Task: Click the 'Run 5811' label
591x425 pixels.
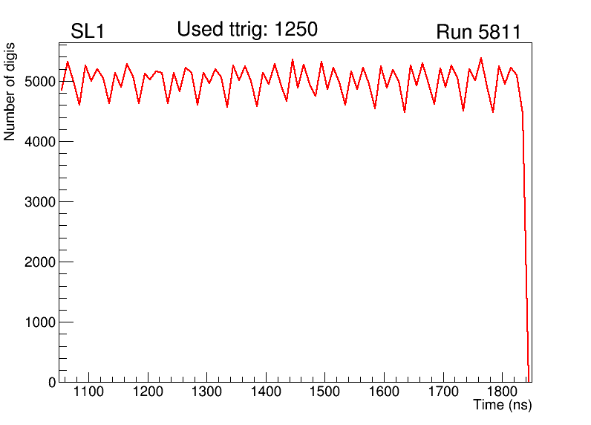Action: point(478,32)
